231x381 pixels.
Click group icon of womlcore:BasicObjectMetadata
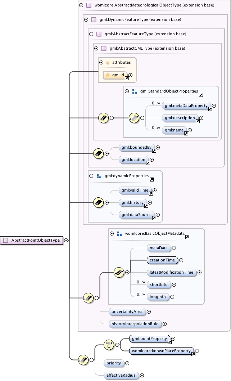[119, 233]
